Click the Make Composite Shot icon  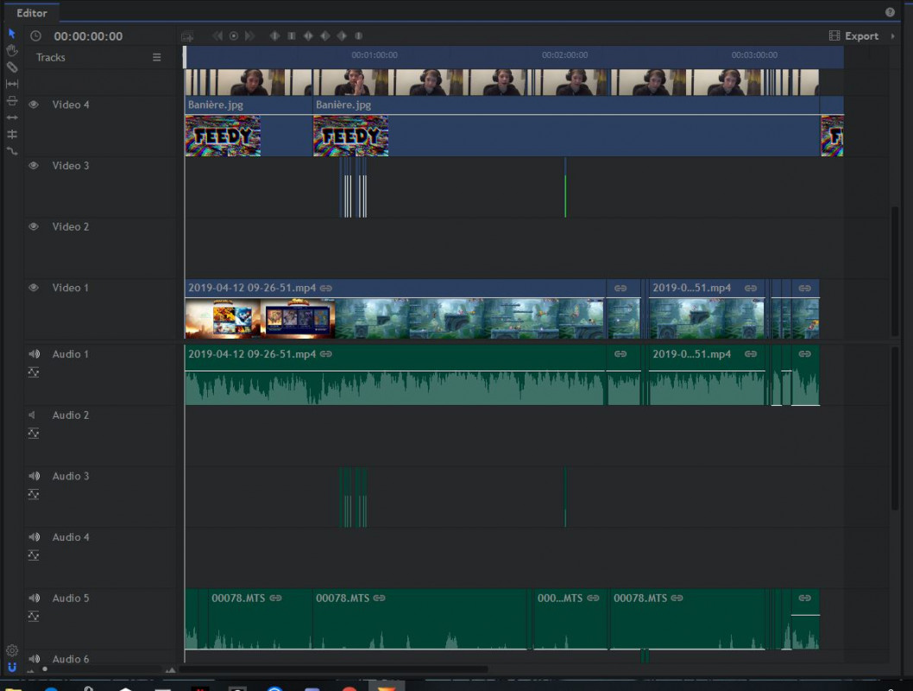click(x=187, y=36)
